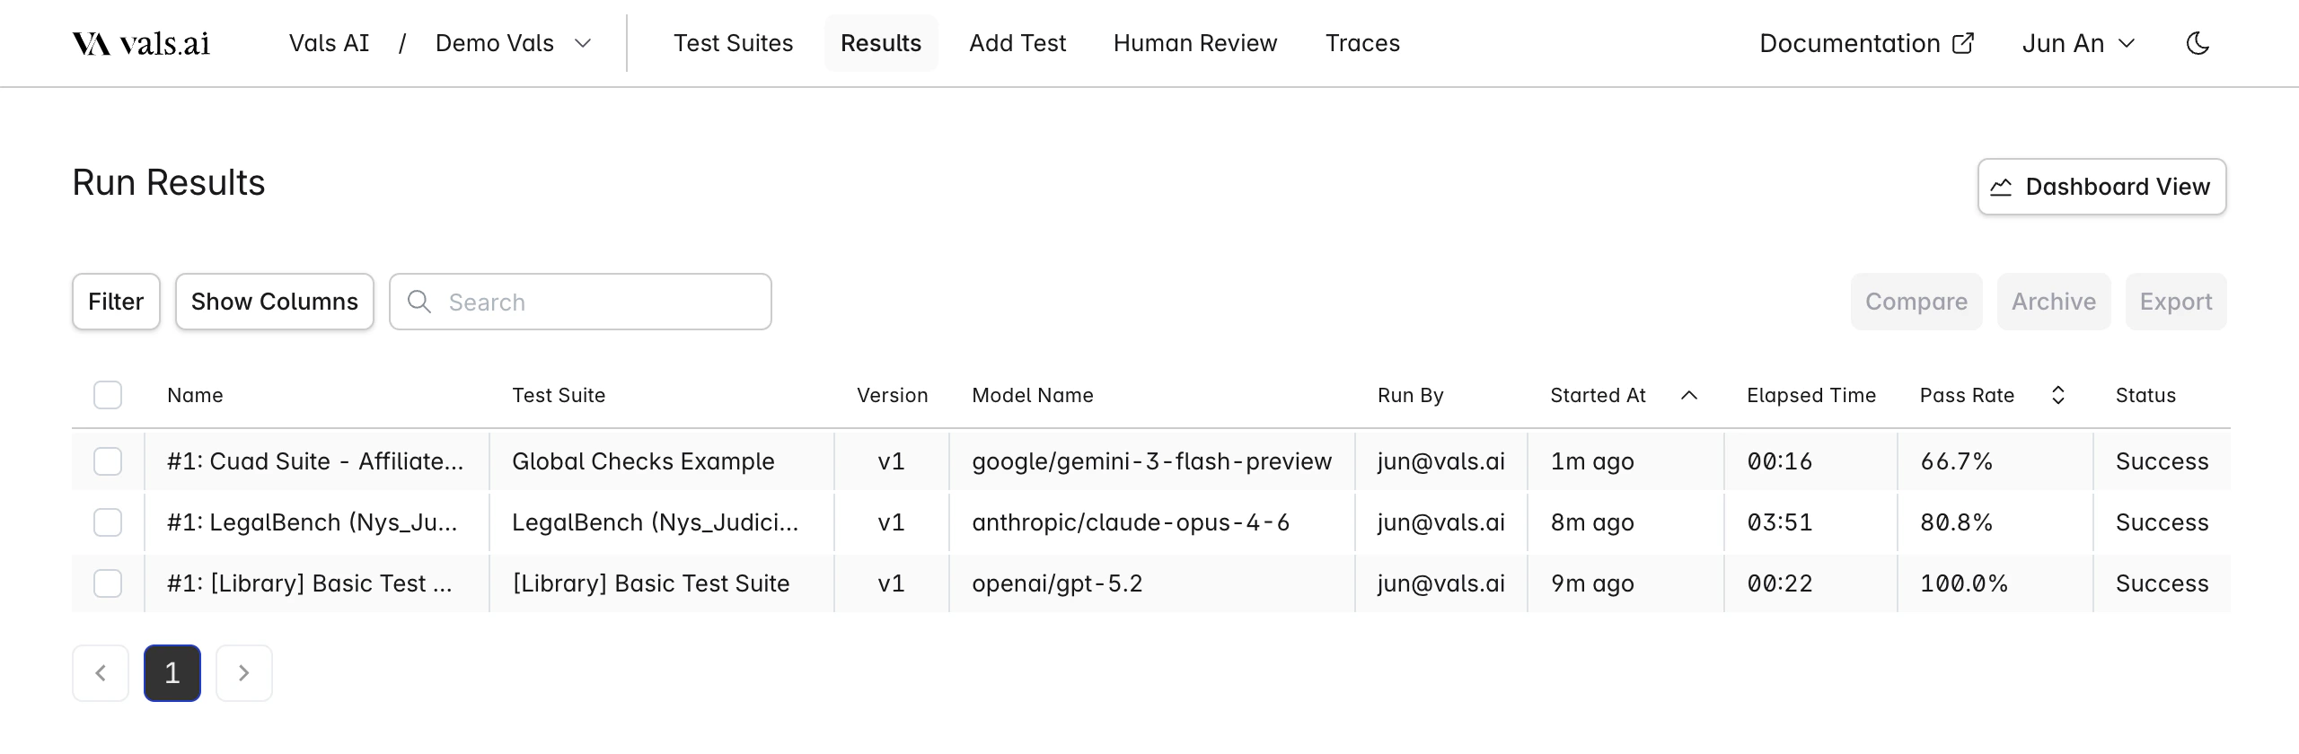Image resolution: width=2299 pixels, height=754 pixels.
Task: Click Success status of gemini run
Action: pyautogui.click(x=2162, y=461)
